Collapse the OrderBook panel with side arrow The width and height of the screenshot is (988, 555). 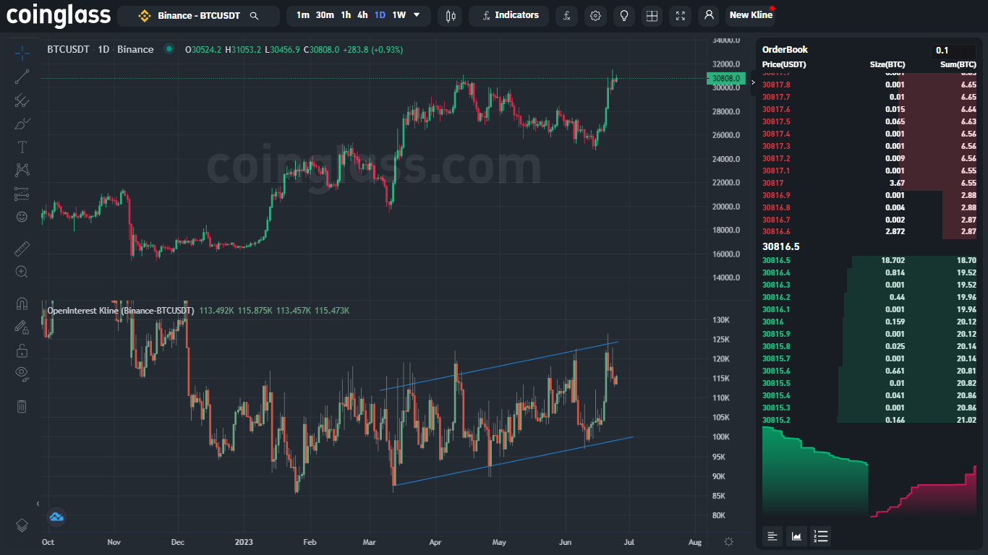[x=753, y=82]
